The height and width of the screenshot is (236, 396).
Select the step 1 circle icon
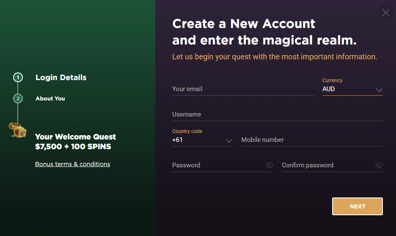click(x=18, y=78)
